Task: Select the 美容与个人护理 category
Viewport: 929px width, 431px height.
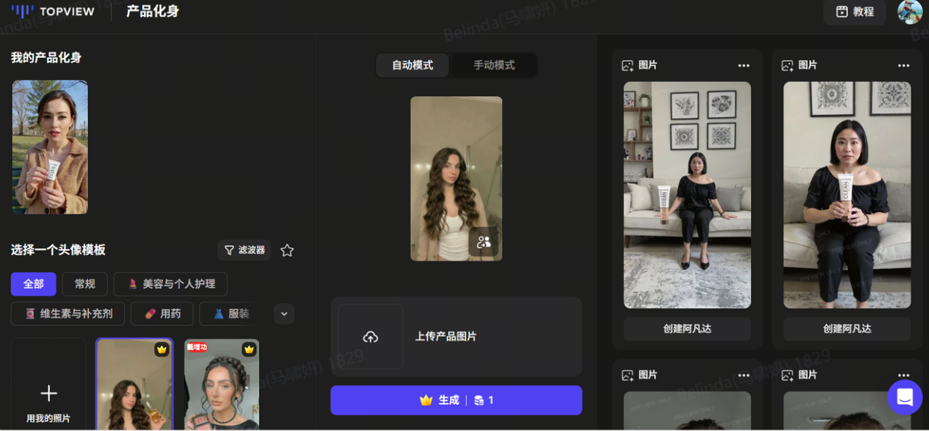Action: coord(170,284)
